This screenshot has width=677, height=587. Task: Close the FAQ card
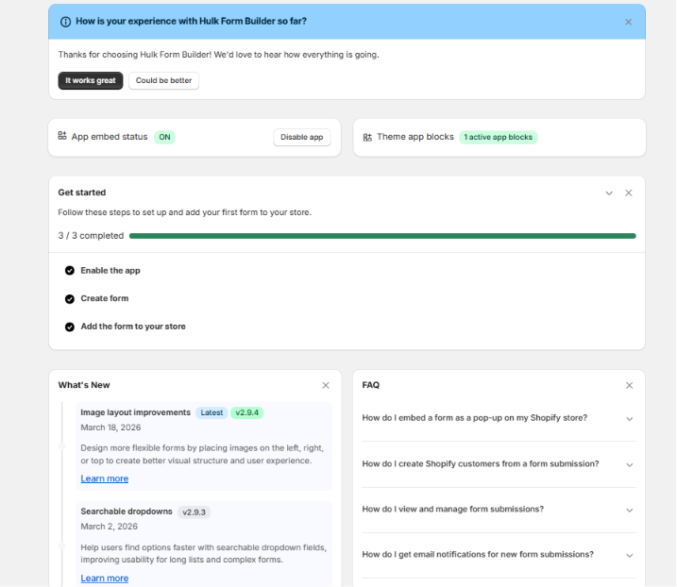coord(629,385)
